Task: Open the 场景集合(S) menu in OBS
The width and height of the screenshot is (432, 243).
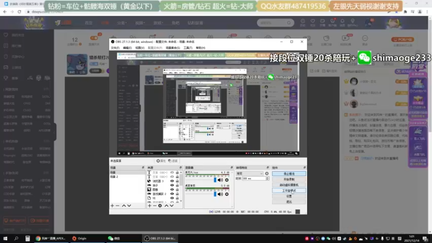Action: [173, 48]
